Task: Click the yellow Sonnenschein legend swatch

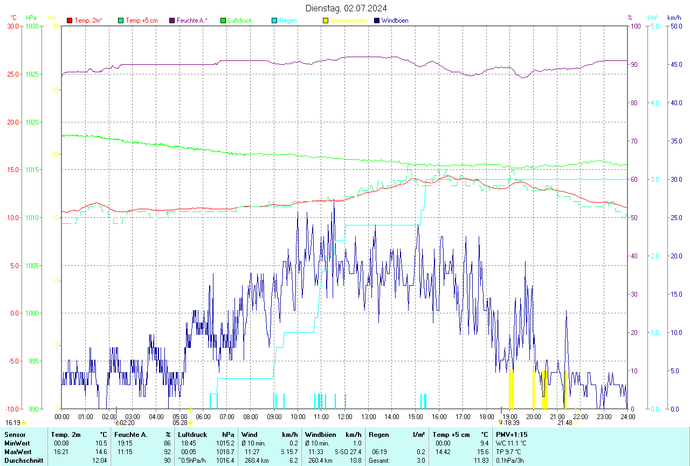Action: click(326, 20)
